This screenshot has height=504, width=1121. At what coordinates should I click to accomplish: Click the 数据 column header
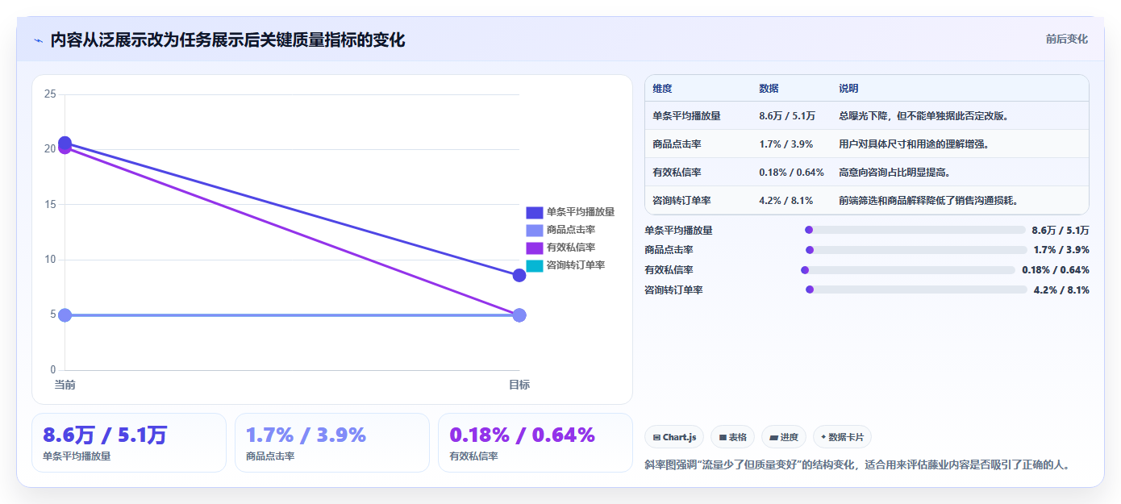[x=769, y=89]
